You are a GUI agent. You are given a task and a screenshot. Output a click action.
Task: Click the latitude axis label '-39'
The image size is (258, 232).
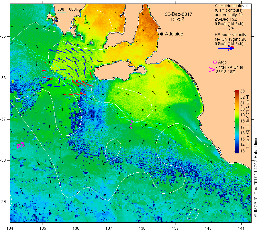[x=3, y=202]
